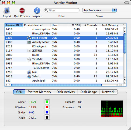Click the 13 threads value for (null)

tap(95, 55)
